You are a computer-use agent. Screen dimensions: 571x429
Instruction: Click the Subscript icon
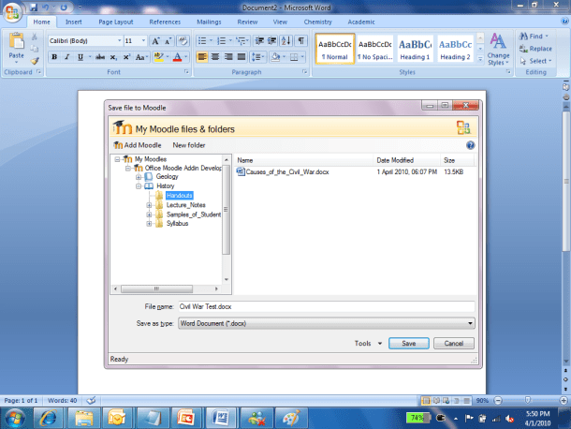[113, 57]
